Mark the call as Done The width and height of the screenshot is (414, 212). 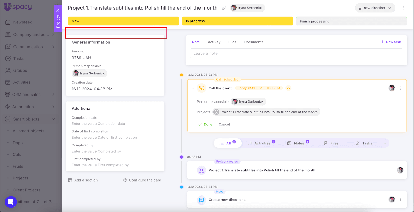pos(205,124)
